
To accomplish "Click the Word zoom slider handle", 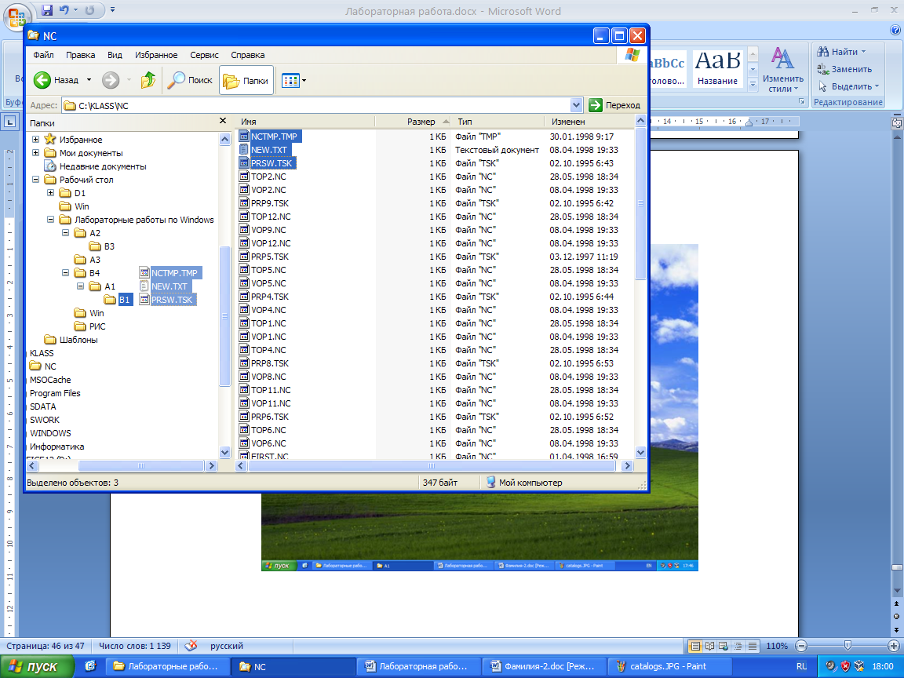I will coord(847,646).
